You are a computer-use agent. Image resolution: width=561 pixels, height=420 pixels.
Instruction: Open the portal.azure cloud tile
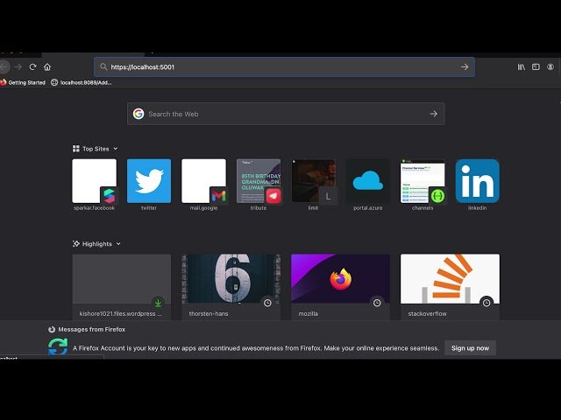367,180
